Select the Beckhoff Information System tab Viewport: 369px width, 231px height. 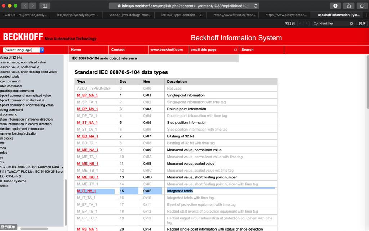(338, 15)
